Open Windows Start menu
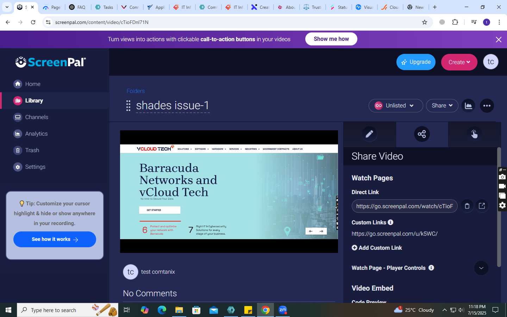The height and width of the screenshot is (317, 507). [x=8, y=310]
